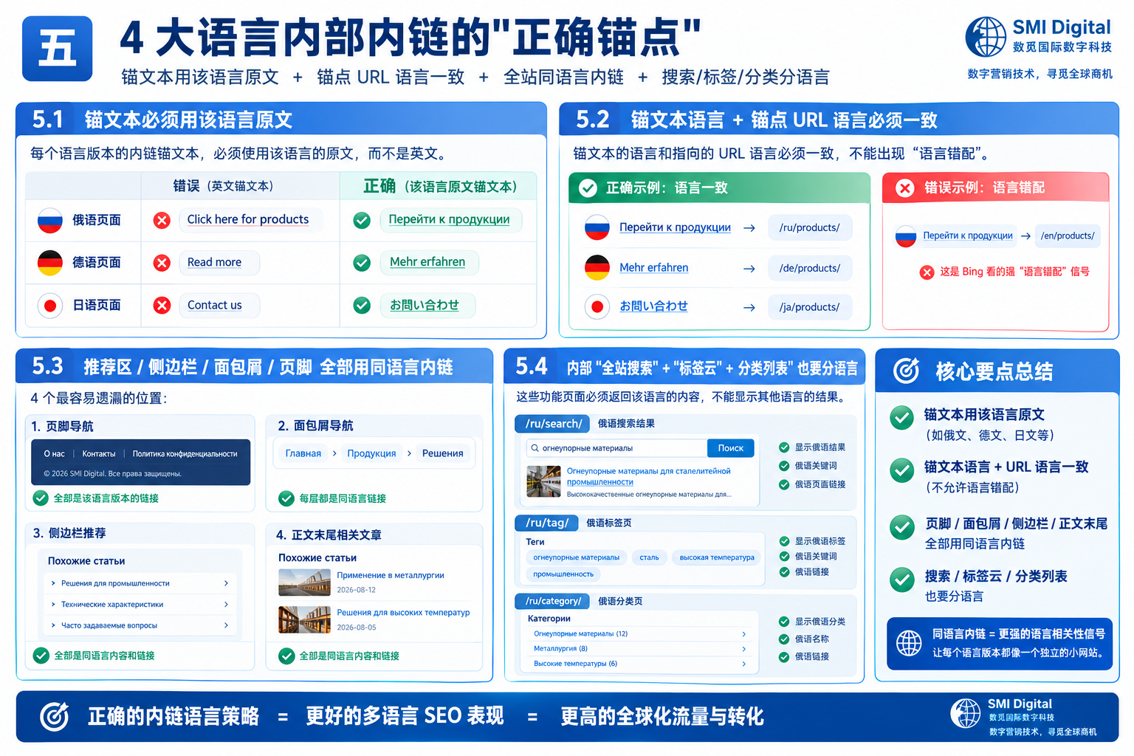Click the green check beside 显示俄语结果
Image resolution: width=1134 pixels, height=756 pixels.
click(x=784, y=447)
